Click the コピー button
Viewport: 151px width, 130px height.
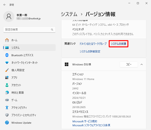click(129, 64)
